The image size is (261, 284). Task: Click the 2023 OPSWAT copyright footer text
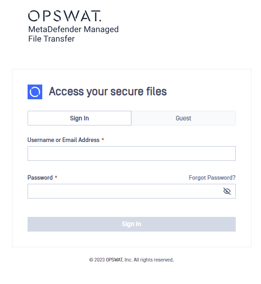131,260
